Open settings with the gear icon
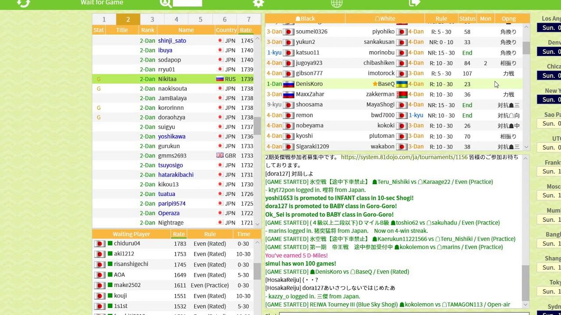Image resolution: width=561 pixels, height=315 pixels. point(259,3)
